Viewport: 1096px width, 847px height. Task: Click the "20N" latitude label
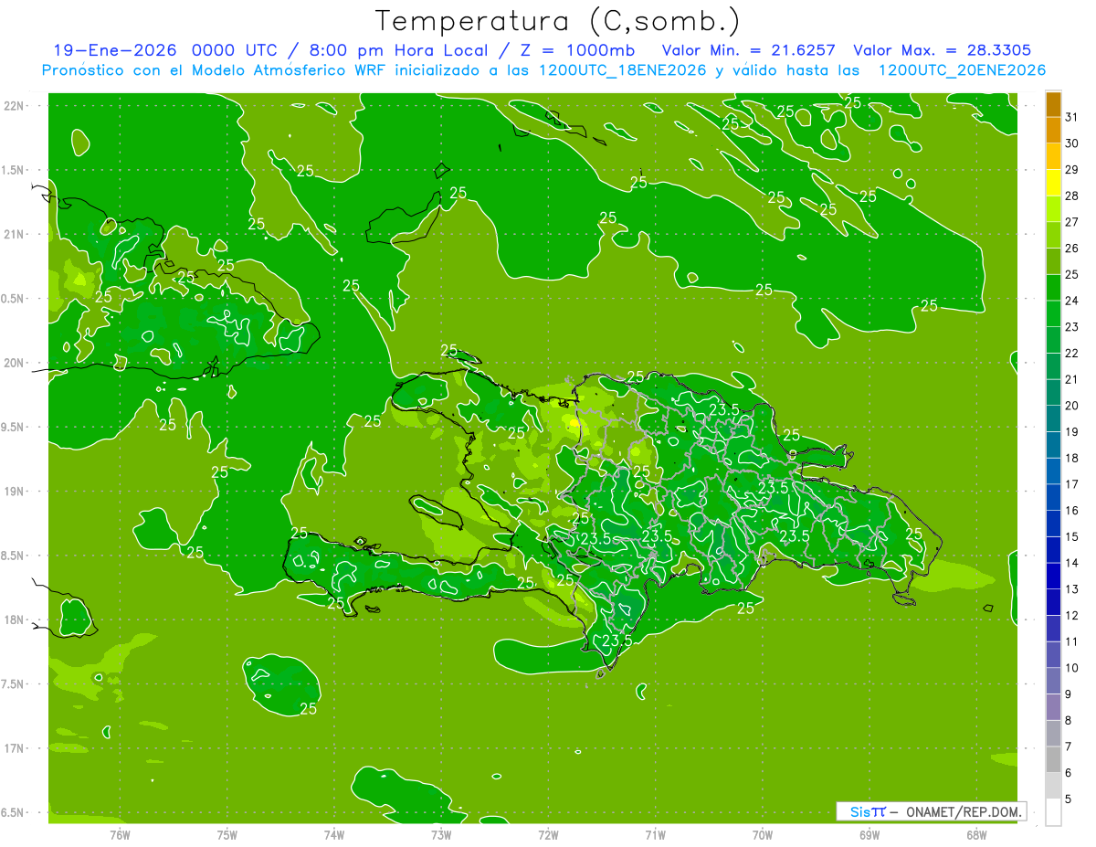click(x=15, y=363)
